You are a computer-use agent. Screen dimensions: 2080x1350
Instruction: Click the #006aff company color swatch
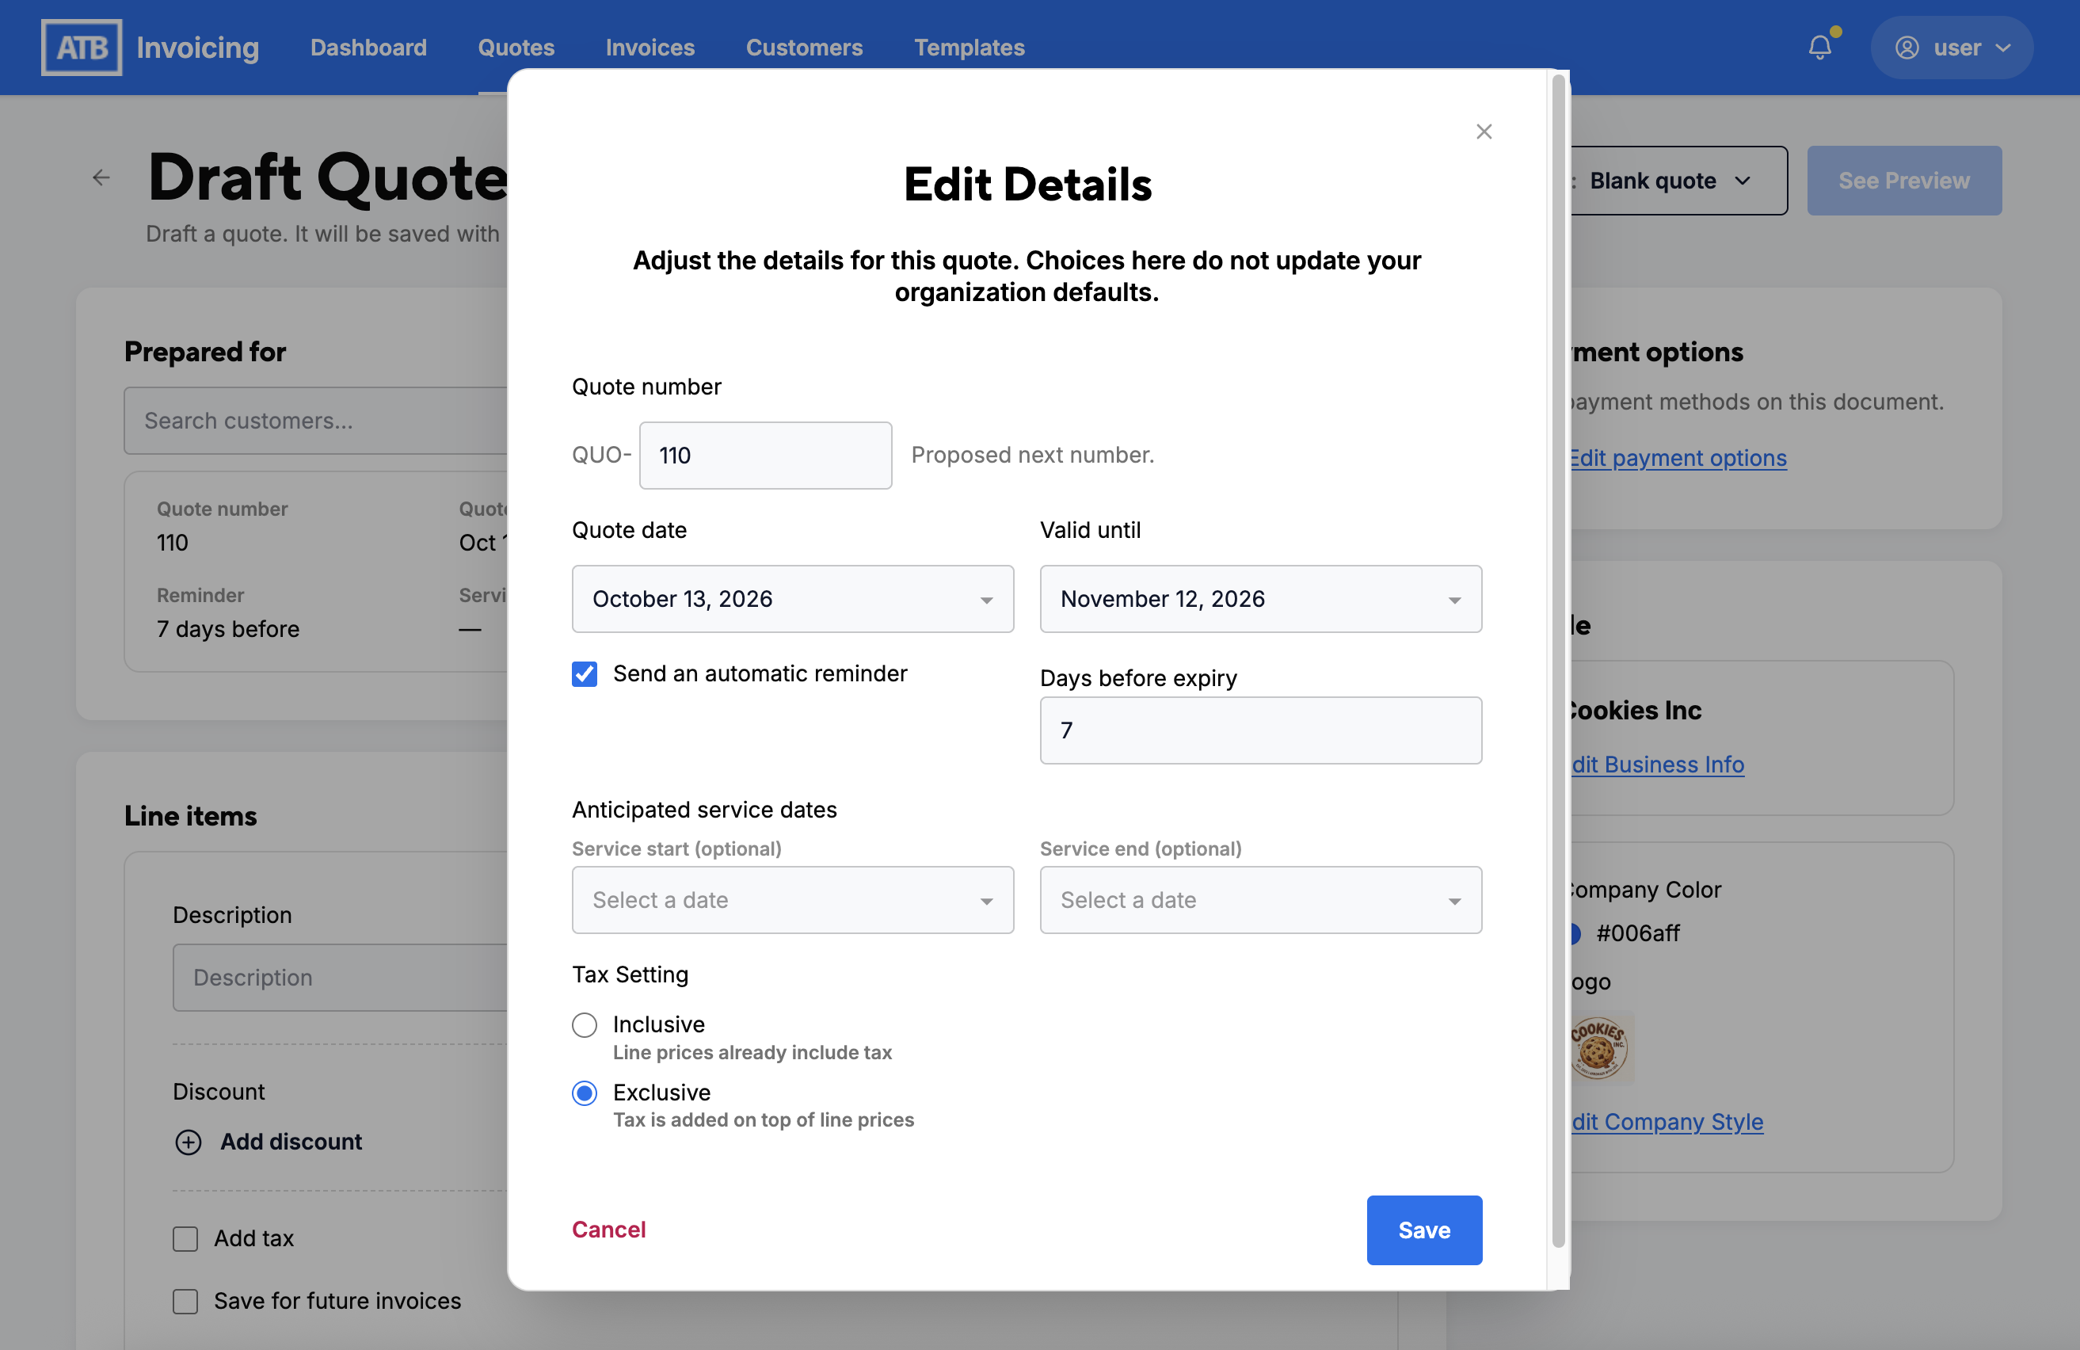tap(1575, 934)
